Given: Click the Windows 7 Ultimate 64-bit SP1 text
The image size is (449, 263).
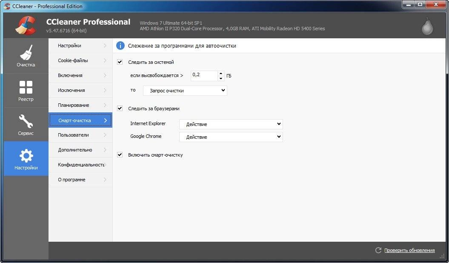Looking at the screenshot, I should (171, 23).
